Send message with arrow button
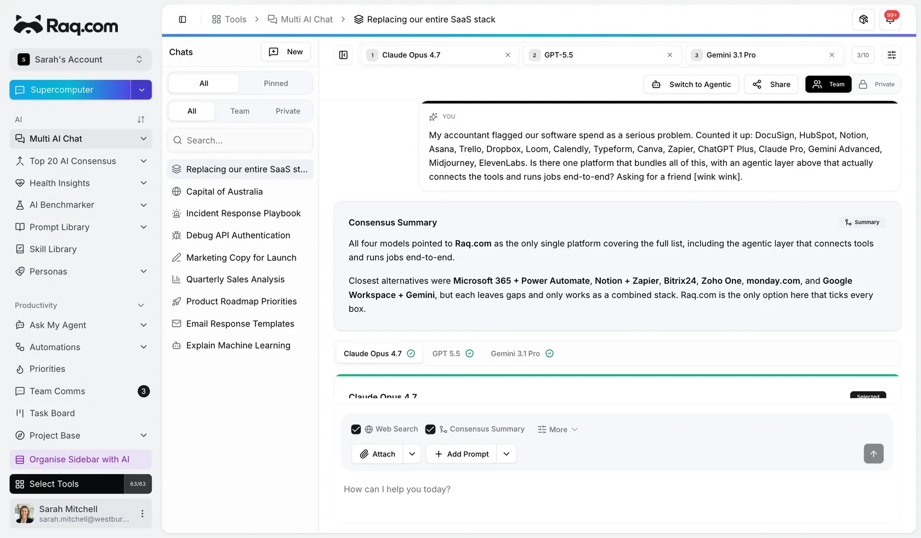The height and width of the screenshot is (538, 921). [x=873, y=454]
